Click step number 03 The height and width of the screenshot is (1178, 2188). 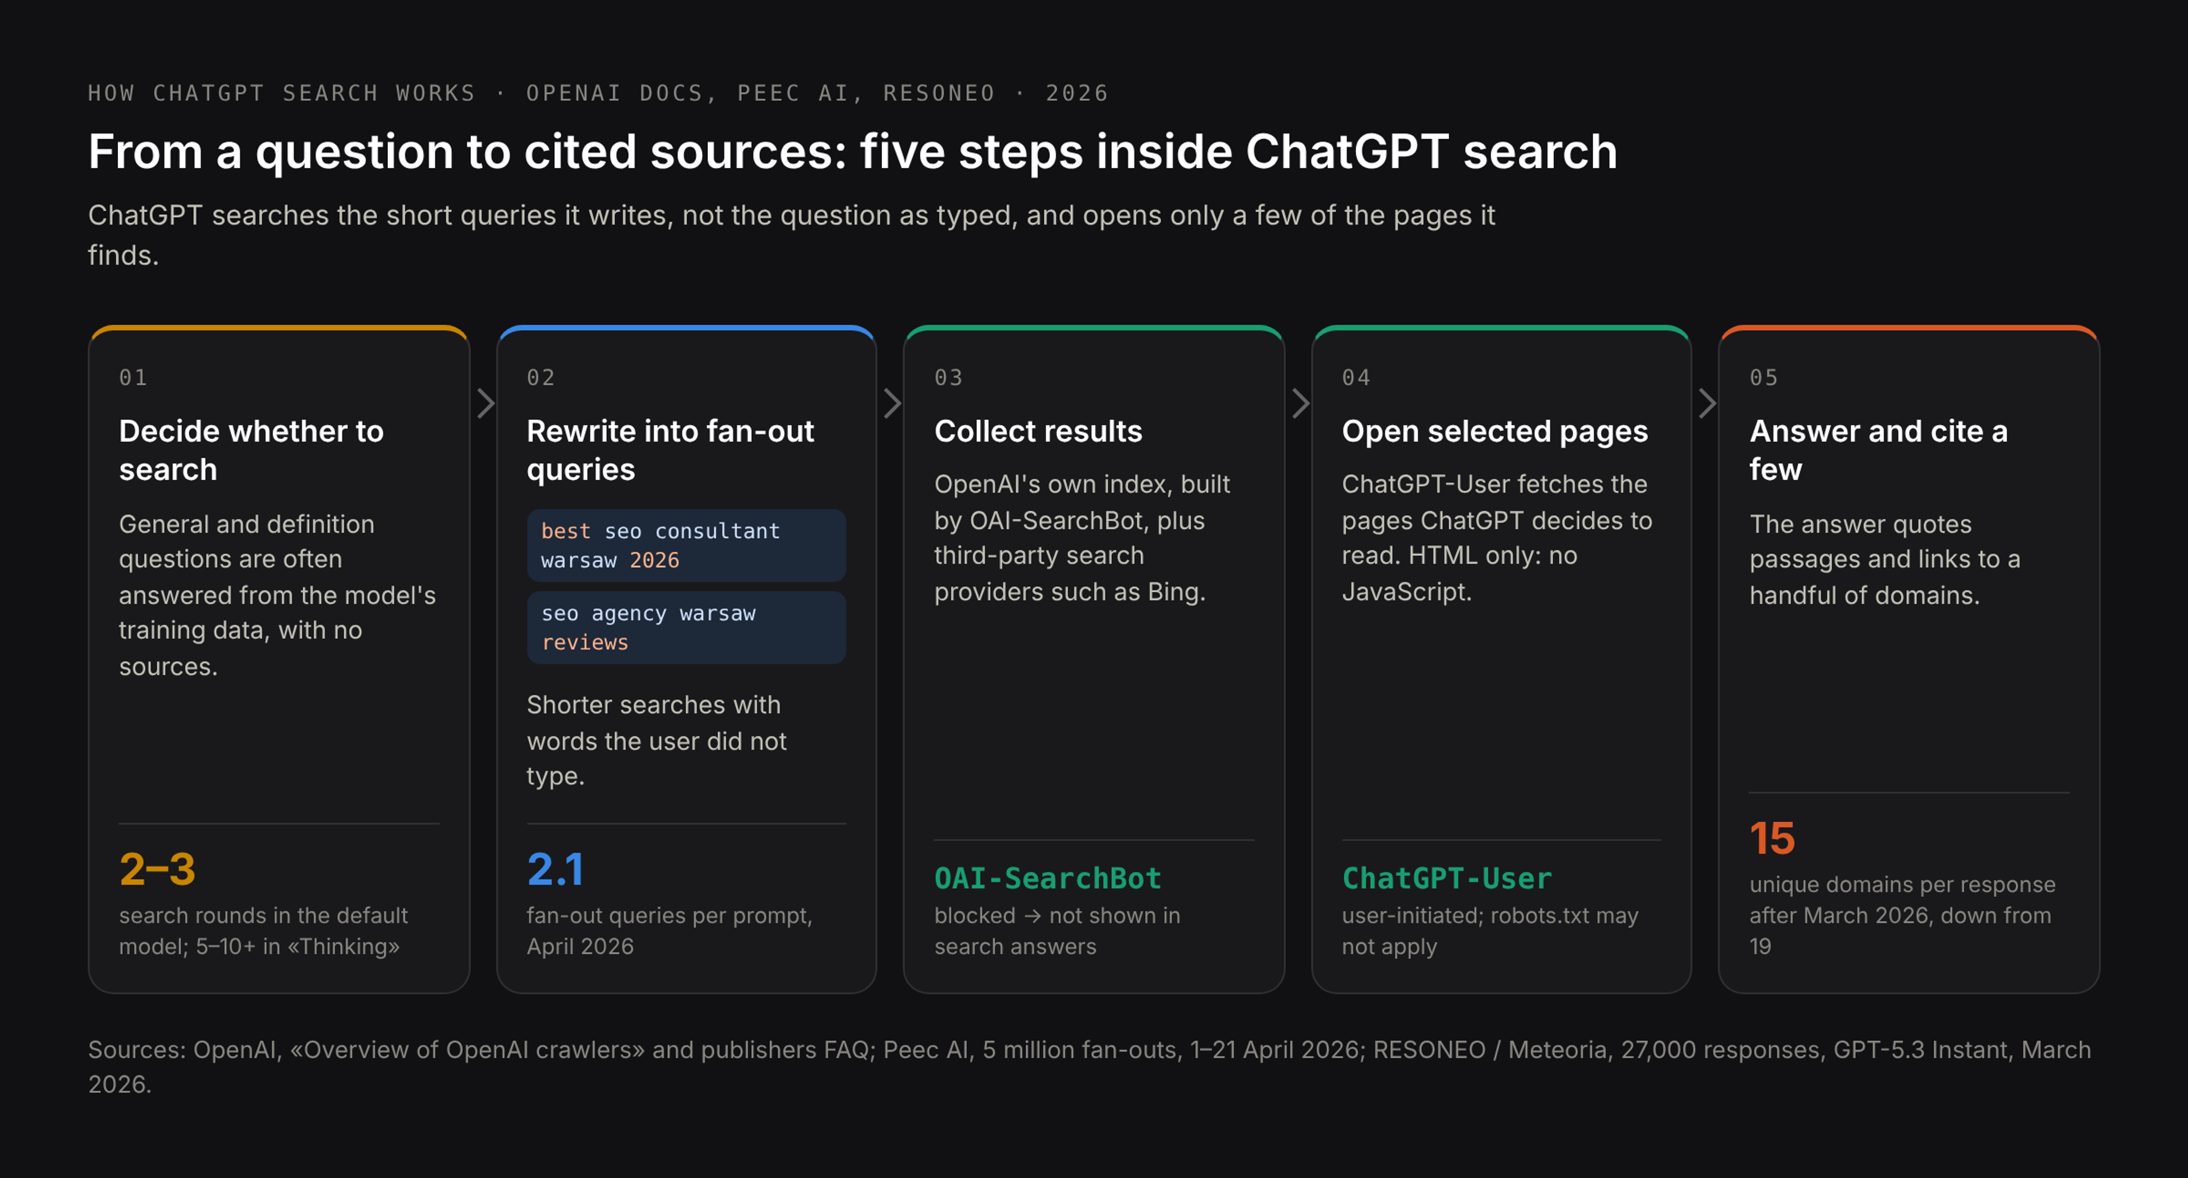tap(949, 377)
